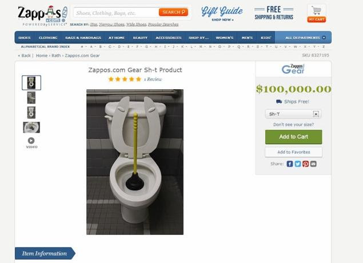Image resolution: width=363 pixels, height=263 pixels.
Task: Go to Bath breadcrumb link
Action: pos(56,55)
